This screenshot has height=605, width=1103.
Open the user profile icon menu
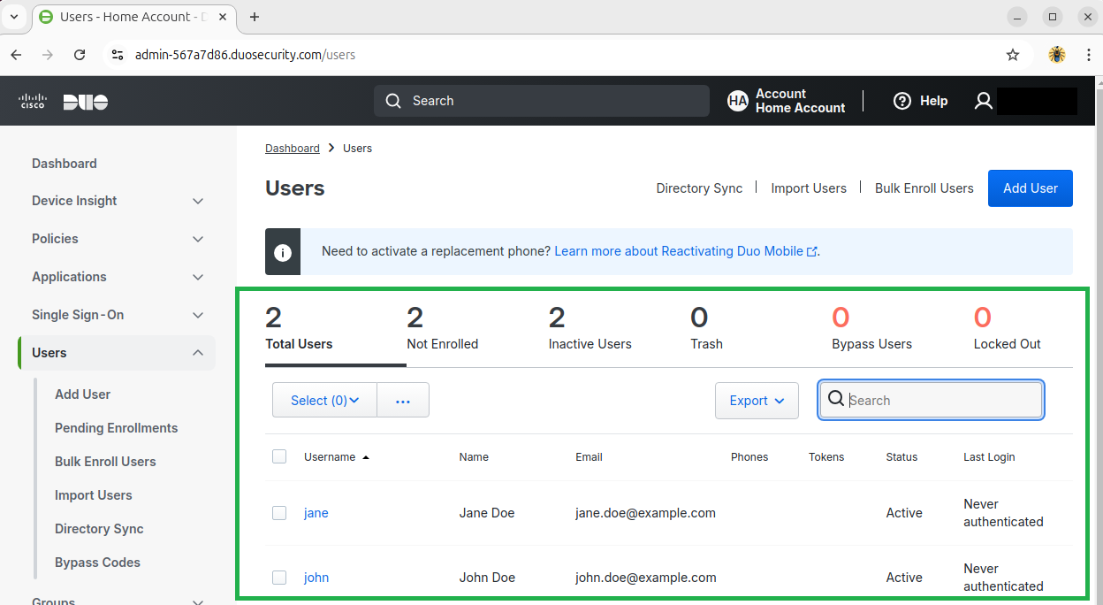(x=983, y=101)
